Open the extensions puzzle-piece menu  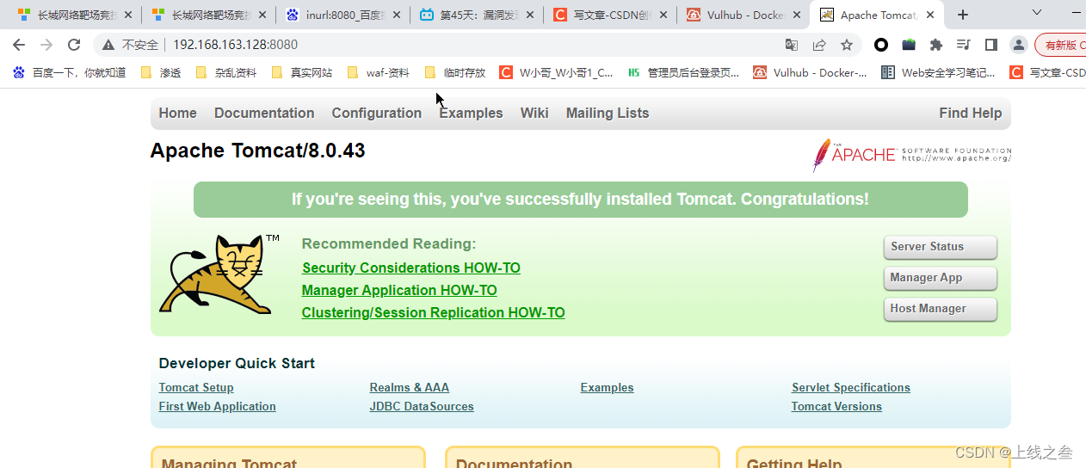[936, 45]
